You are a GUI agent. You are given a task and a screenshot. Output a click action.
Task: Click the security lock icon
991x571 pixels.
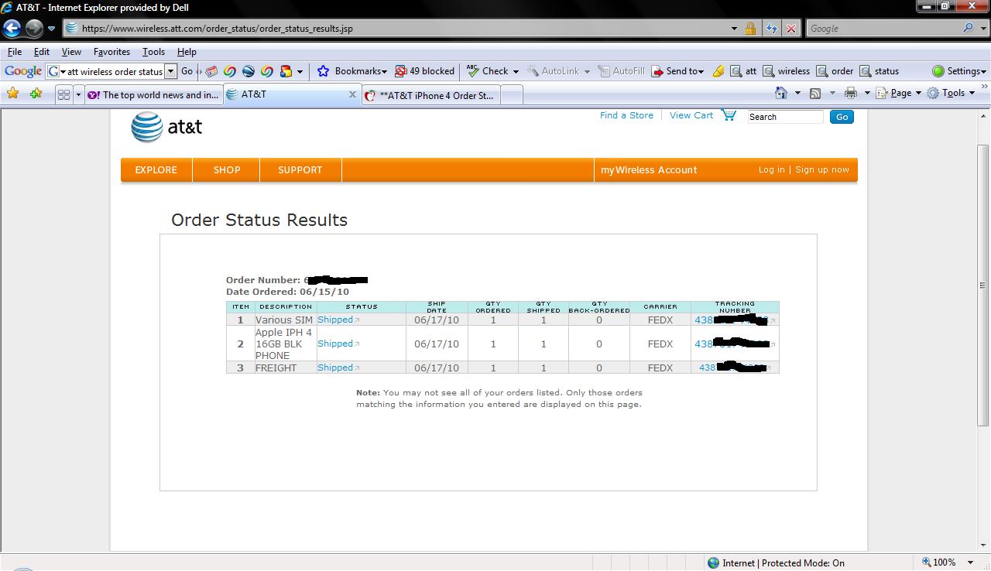coord(750,29)
